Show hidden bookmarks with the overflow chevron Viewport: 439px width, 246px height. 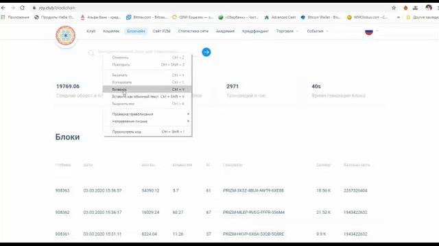pos(399,17)
